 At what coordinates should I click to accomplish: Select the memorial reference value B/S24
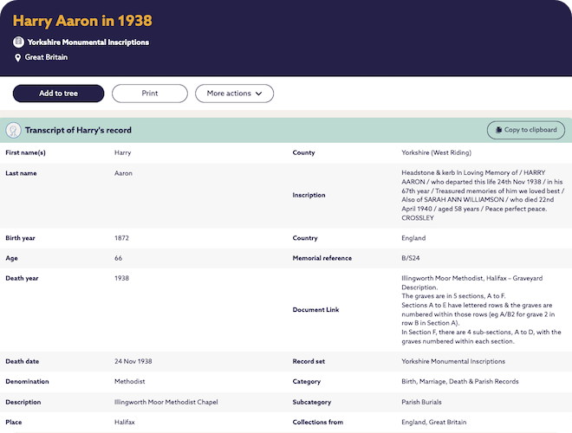(413, 258)
